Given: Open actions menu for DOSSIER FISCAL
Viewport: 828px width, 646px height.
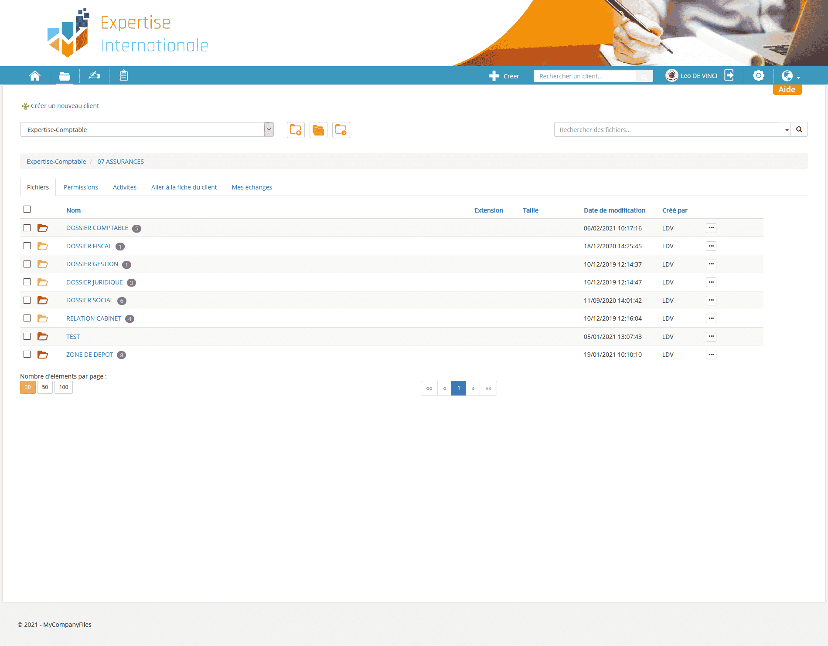Looking at the screenshot, I should click(x=711, y=246).
